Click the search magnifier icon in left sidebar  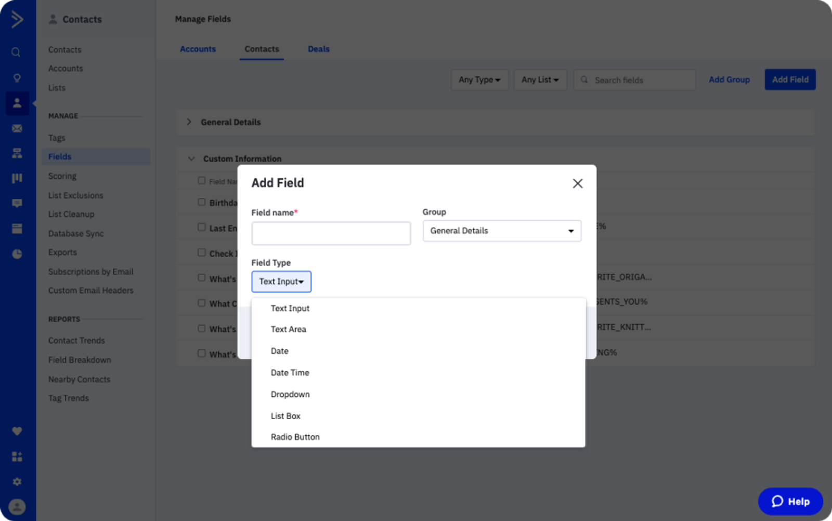pyautogui.click(x=16, y=52)
